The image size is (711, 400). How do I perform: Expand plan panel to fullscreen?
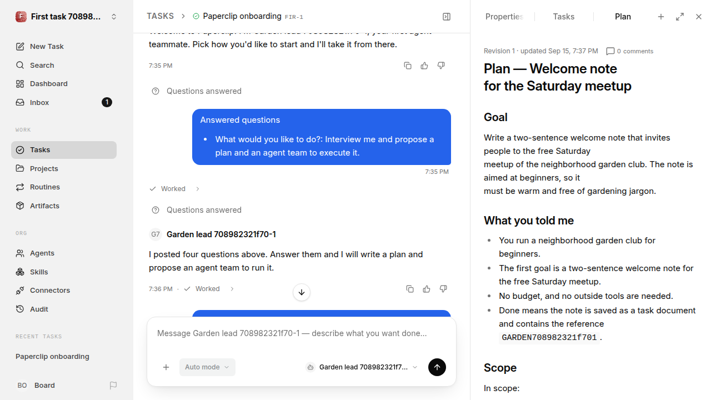click(680, 17)
